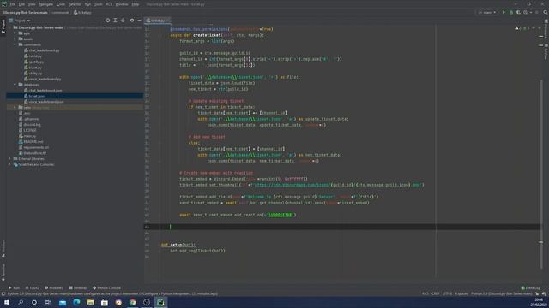Open the Run tool window
Screen dimensions: 549x308
coord(14,288)
